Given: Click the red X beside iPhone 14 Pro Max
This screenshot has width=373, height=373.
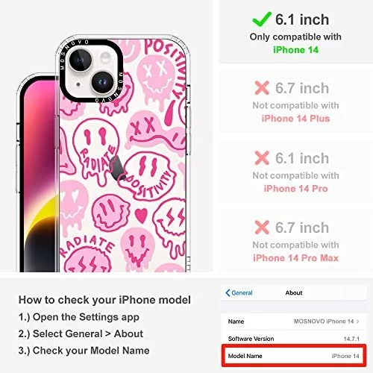Looking at the screenshot, I should [262, 228].
